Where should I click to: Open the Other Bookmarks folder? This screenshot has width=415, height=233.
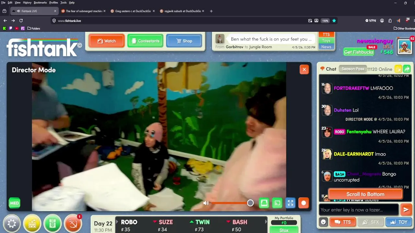click(404, 28)
